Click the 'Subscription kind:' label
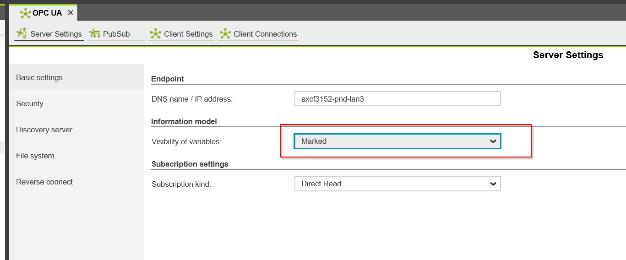 click(181, 184)
